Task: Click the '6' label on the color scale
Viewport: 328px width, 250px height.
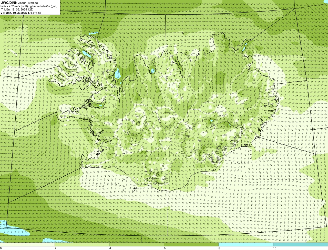Action: (165, 248)
